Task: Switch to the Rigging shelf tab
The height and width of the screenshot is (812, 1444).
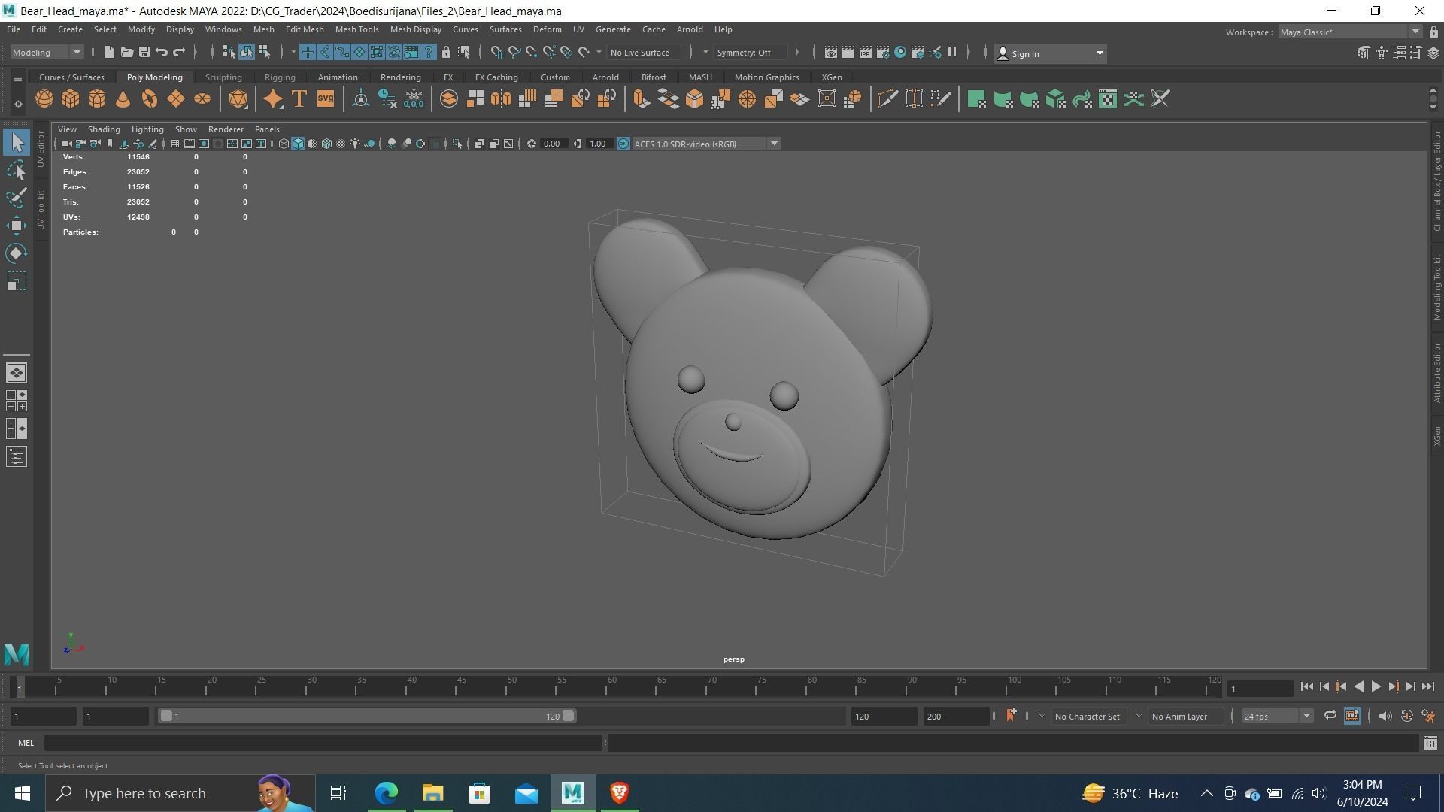Action: [280, 77]
